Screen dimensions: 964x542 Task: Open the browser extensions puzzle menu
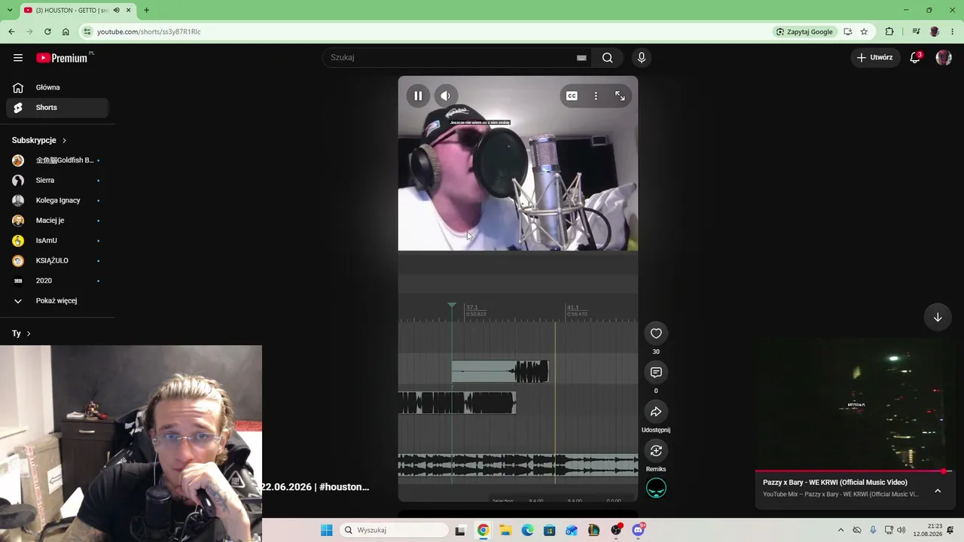click(889, 32)
